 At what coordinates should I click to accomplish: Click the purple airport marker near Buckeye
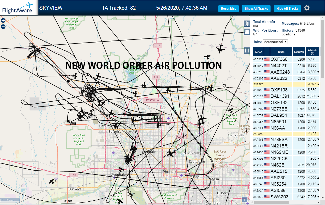click(56, 178)
